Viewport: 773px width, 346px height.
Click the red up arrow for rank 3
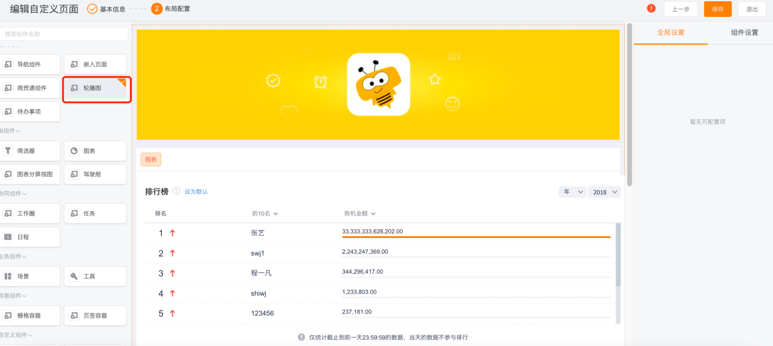coord(172,274)
